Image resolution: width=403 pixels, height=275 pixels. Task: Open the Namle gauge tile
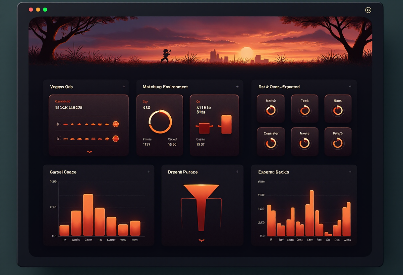[x=271, y=109]
